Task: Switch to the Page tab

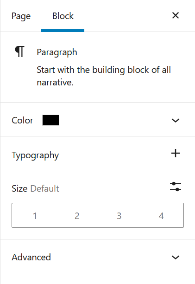Action: [x=21, y=16]
